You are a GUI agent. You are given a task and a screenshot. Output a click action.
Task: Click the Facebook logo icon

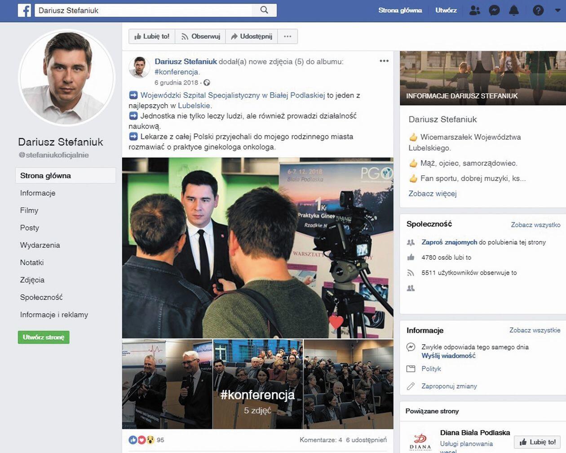point(24,10)
